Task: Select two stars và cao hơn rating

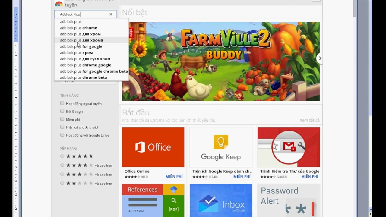Action: pyautogui.click(x=62, y=183)
